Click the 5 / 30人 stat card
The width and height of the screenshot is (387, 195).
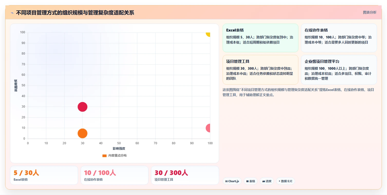coord(44,175)
